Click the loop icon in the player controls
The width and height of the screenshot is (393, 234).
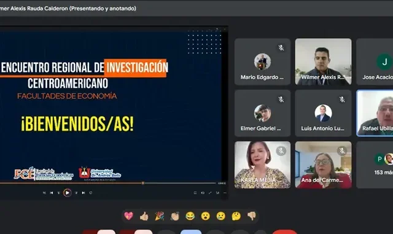click(x=91, y=193)
